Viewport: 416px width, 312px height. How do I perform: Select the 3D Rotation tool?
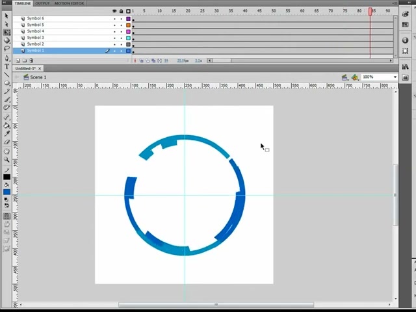coord(6,40)
